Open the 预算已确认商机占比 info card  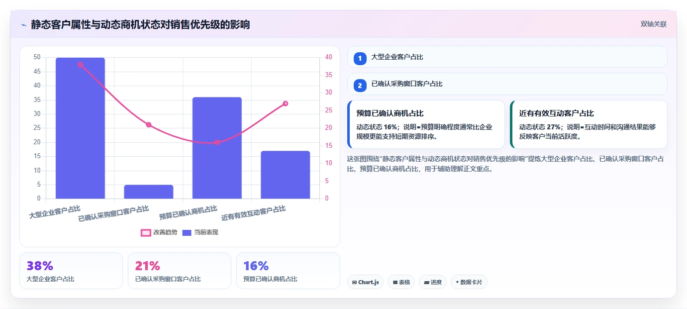426,124
